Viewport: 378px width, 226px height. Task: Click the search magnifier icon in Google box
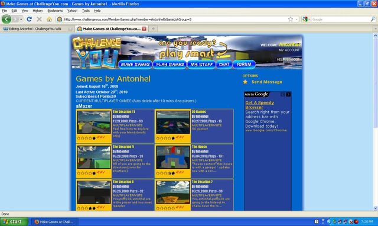[x=373, y=19]
